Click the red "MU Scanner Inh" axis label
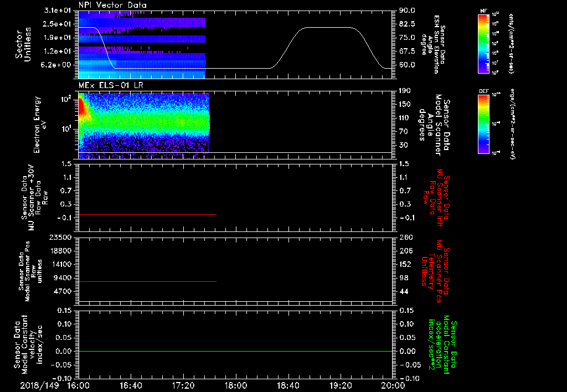This screenshot has width=567, height=392. click(436, 198)
